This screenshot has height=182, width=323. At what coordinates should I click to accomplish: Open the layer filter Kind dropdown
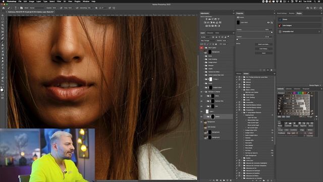tap(205, 37)
